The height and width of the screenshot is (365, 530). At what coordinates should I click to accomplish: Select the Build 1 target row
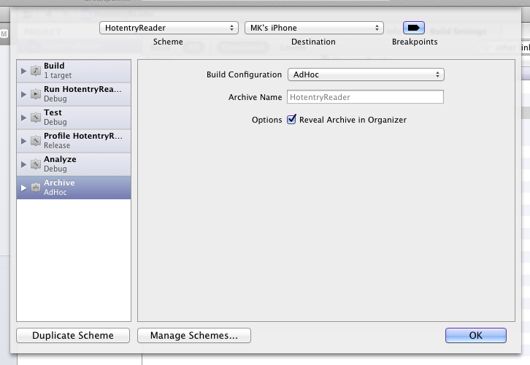[x=74, y=71]
